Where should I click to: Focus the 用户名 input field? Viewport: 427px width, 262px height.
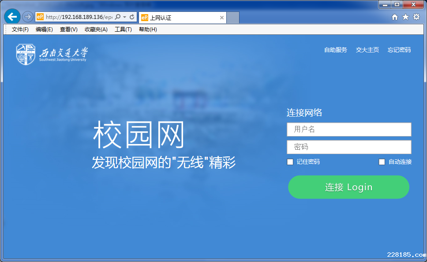(349, 129)
